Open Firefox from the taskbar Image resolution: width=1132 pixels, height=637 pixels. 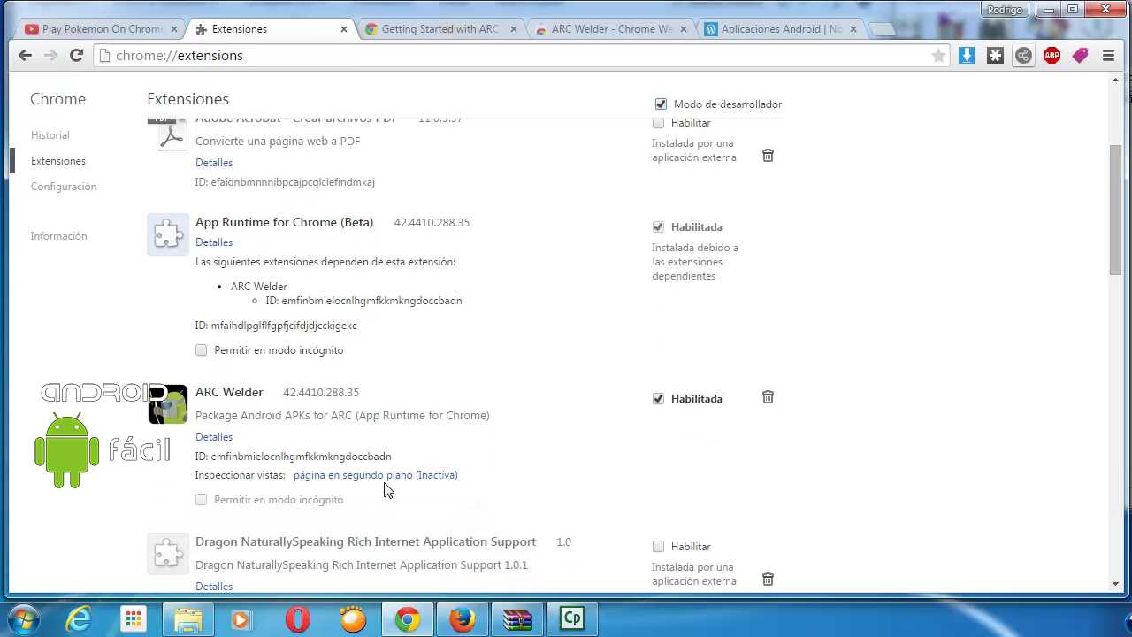click(463, 619)
